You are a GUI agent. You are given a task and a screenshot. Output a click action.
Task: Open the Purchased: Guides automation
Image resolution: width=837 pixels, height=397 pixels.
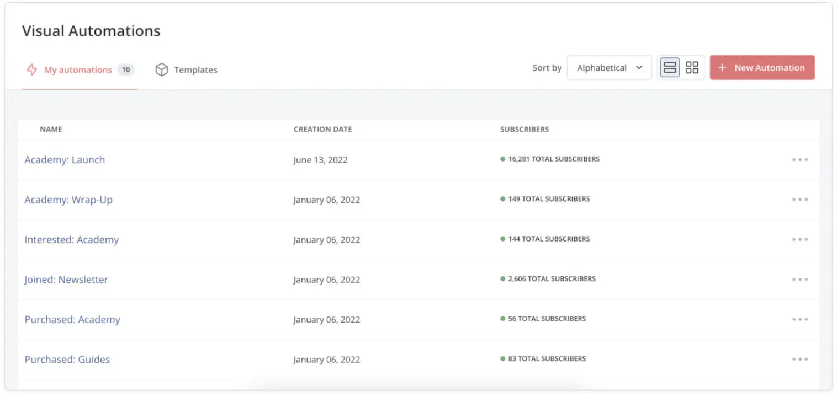pyautogui.click(x=67, y=360)
